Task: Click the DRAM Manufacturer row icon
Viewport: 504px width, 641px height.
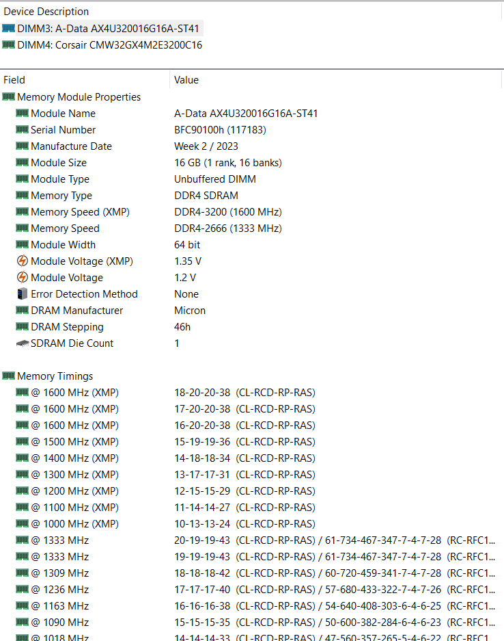Action: click(22, 310)
